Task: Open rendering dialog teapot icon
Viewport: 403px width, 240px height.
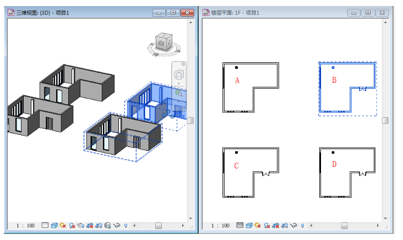Action: coord(81,226)
